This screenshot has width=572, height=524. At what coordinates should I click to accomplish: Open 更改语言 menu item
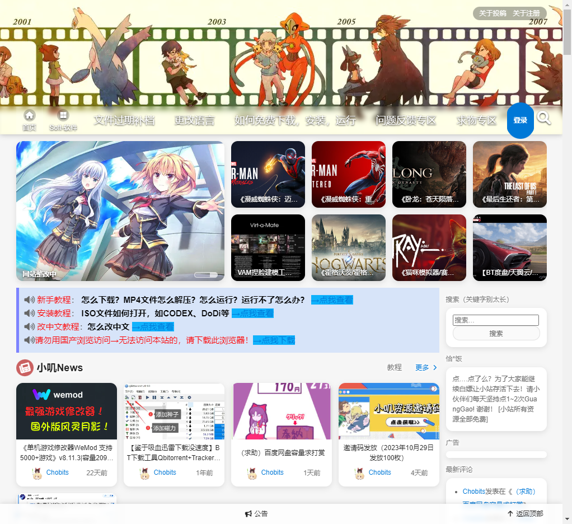click(x=194, y=120)
